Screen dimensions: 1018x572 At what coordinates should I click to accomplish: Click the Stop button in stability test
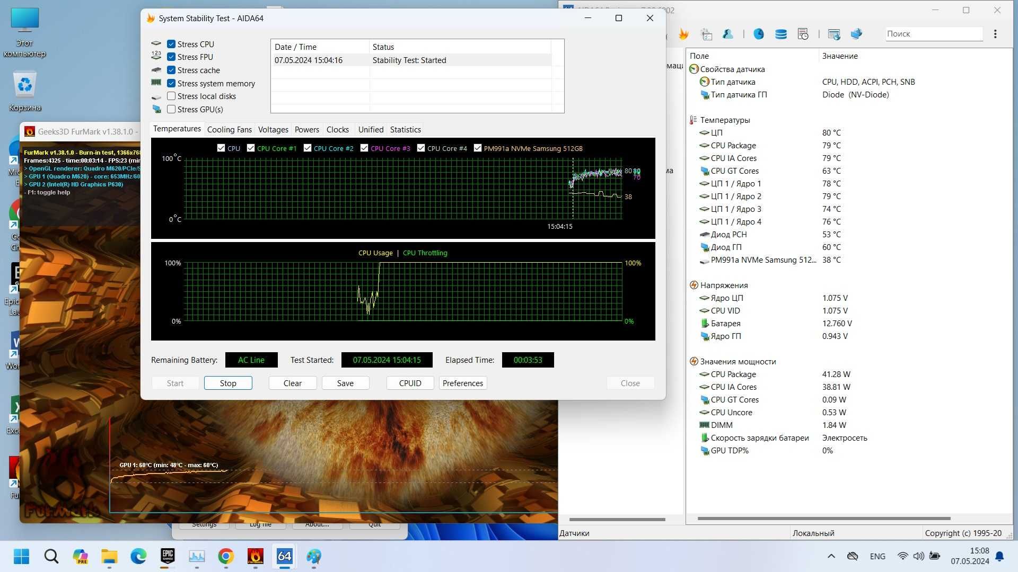pyautogui.click(x=228, y=383)
